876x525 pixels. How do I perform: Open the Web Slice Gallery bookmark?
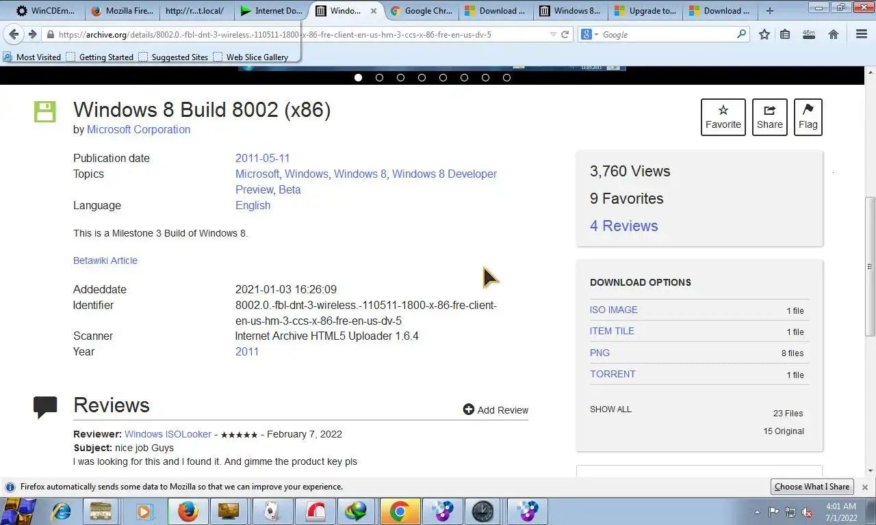[250, 57]
